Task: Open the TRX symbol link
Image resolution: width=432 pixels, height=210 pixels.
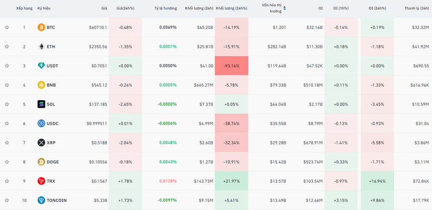Action: click(x=51, y=181)
